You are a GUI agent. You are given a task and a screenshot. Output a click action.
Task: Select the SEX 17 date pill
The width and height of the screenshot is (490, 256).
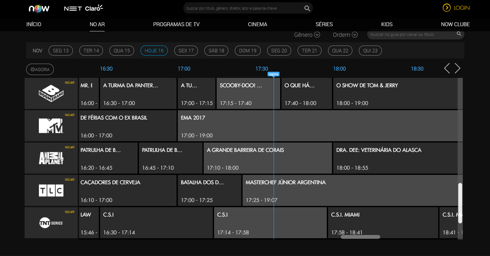click(186, 51)
